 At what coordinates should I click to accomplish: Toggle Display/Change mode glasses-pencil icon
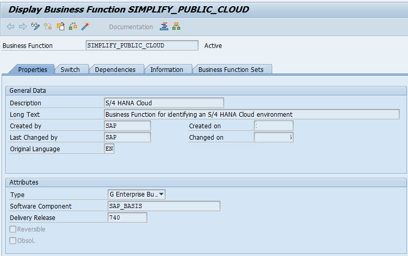tap(36, 26)
